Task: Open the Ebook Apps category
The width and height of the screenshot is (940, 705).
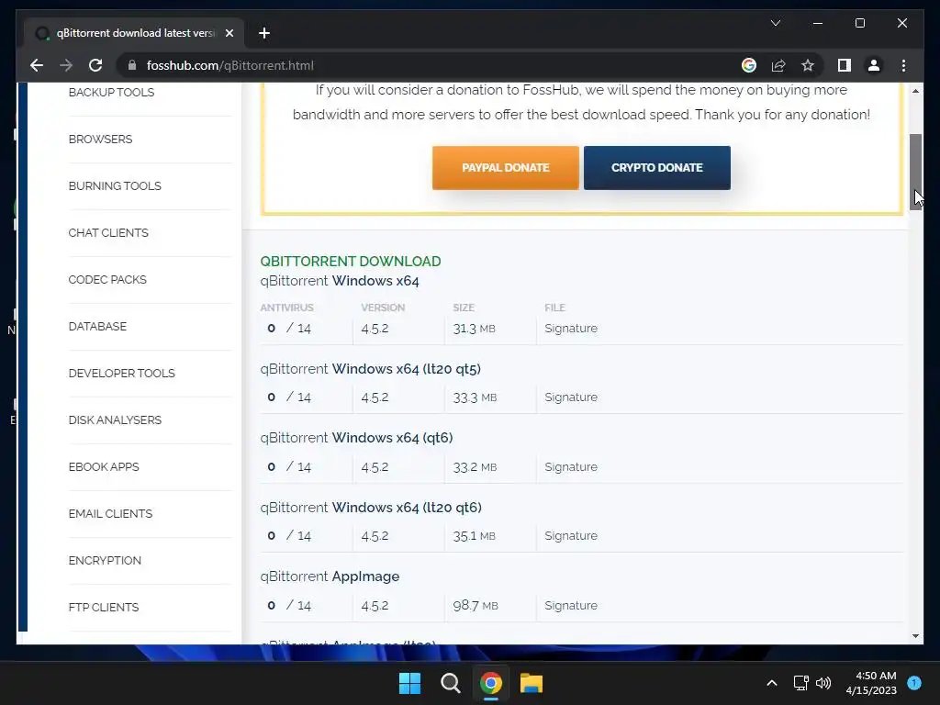Action: pos(103,466)
